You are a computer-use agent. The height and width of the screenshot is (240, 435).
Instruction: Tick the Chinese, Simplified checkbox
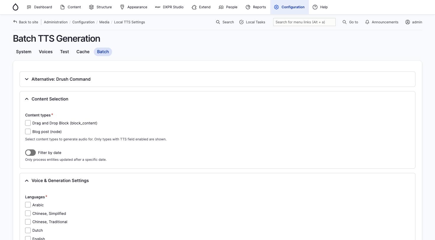28,213
